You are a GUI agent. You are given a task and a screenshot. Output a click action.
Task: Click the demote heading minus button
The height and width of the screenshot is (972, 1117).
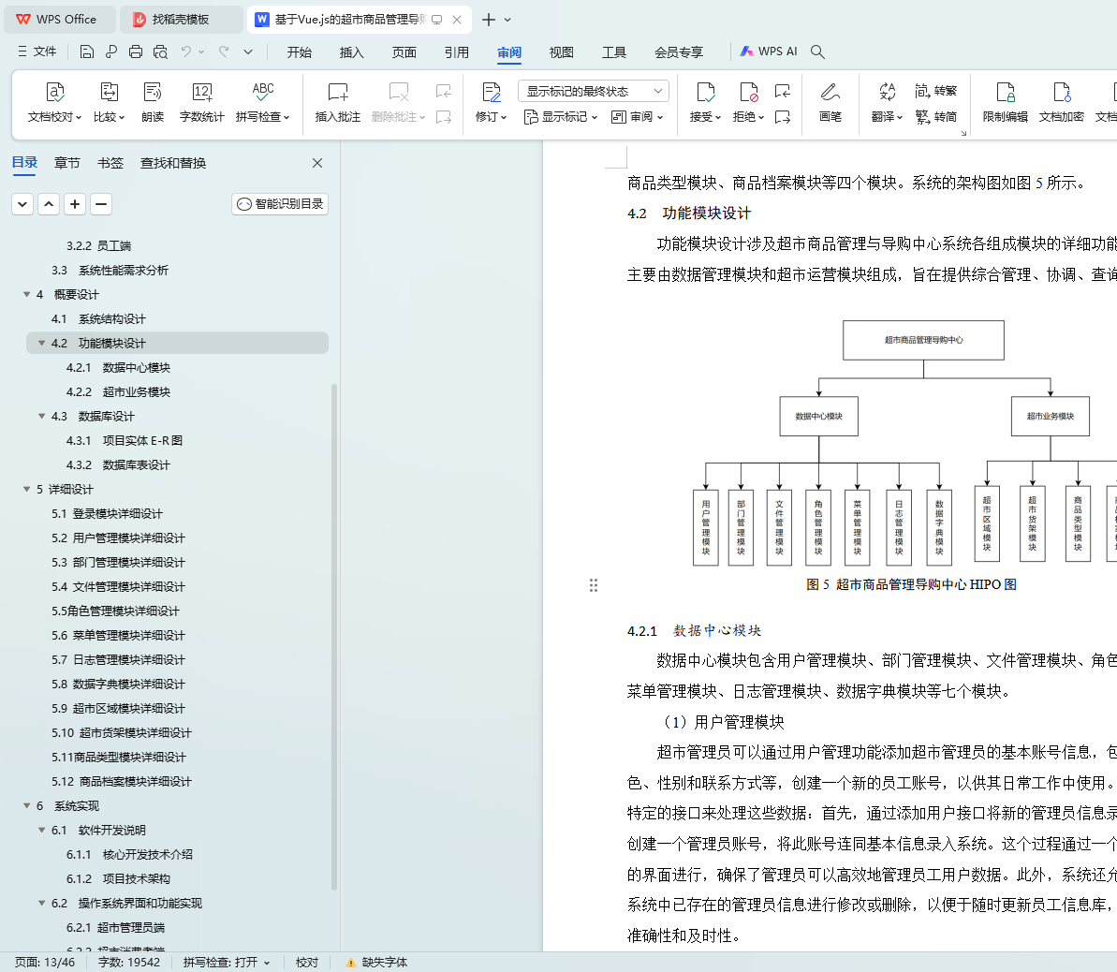(x=101, y=204)
